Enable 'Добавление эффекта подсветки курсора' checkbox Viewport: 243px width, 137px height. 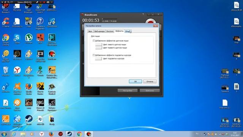[x=94, y=55]
